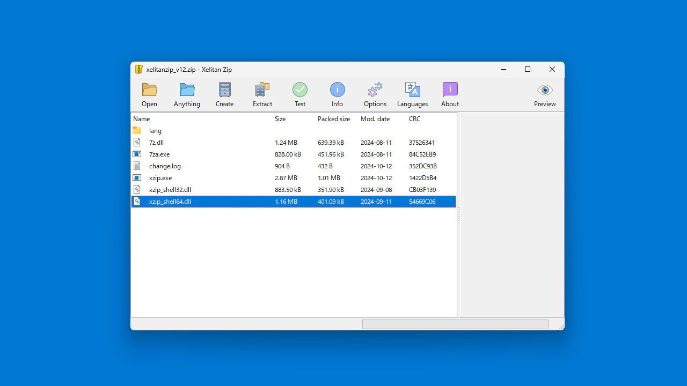Click CRC value 37526341

pos(422,143)
